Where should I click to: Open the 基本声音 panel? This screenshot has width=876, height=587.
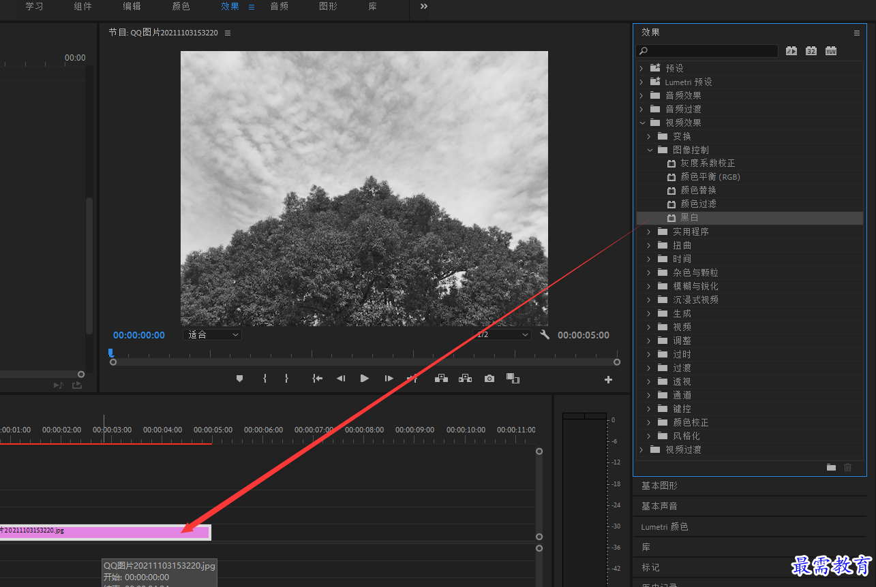(660, 507)
